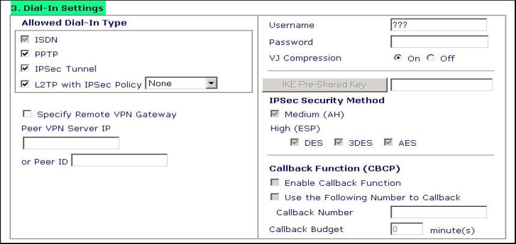Toggle the ISDN dial-in checkbox
Image resolution: width=516 pixels, height=244 pixels.
pos(25,40)
